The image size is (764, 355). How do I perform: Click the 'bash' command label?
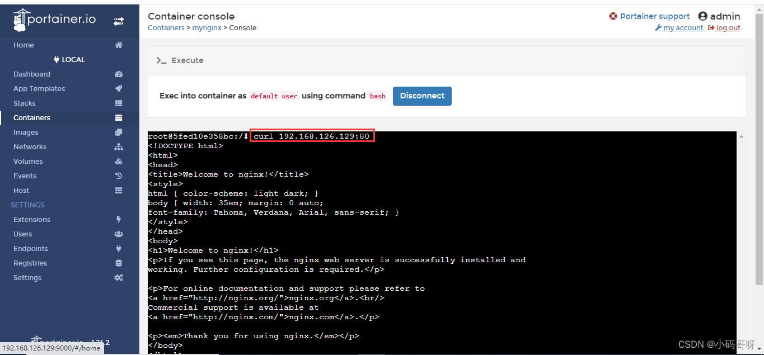click(378, 96)
